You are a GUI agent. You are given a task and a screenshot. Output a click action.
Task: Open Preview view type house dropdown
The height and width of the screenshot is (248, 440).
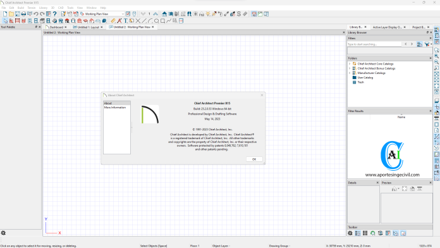point(395,189)
